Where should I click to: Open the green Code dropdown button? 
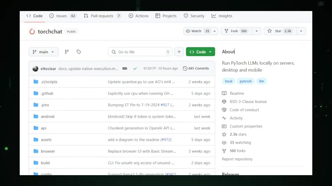tap(201, 52)
